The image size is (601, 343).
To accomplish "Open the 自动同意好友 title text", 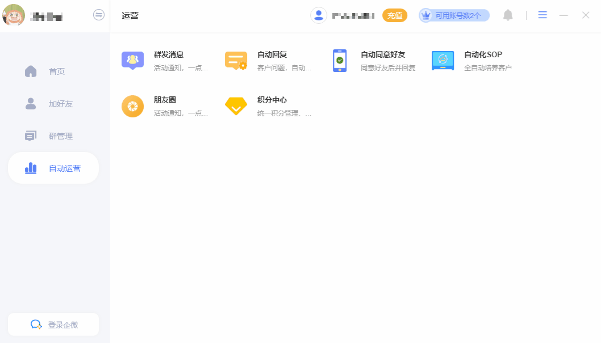I will [x=383, y=54].
